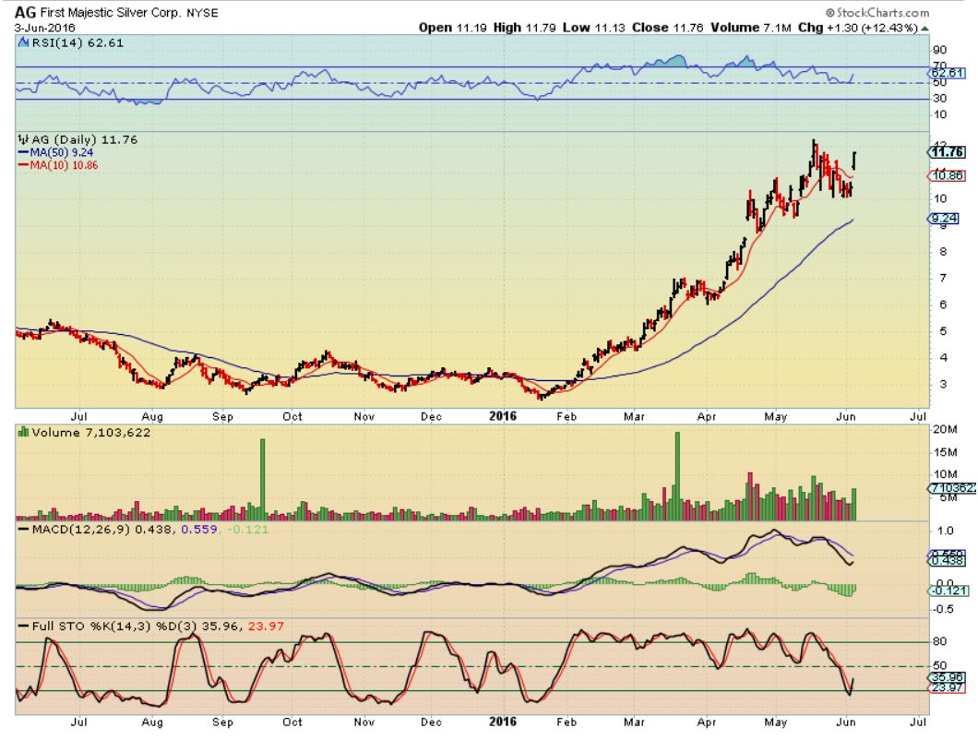Click the Close 11.76 value in header

667,28
